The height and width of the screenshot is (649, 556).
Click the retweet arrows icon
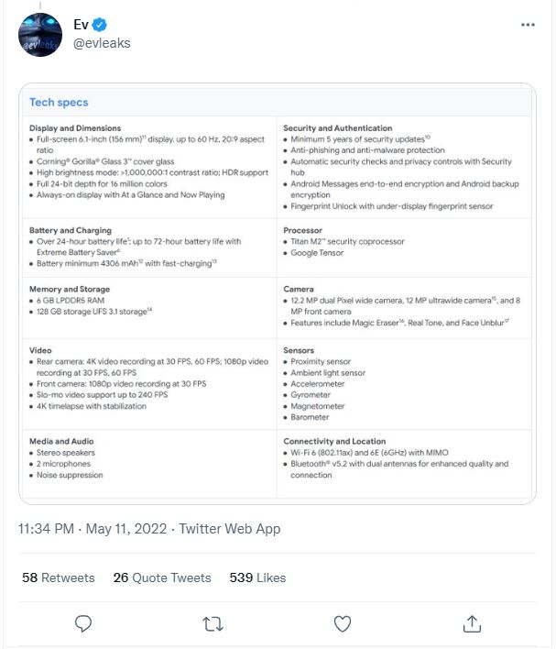(212, 624)
